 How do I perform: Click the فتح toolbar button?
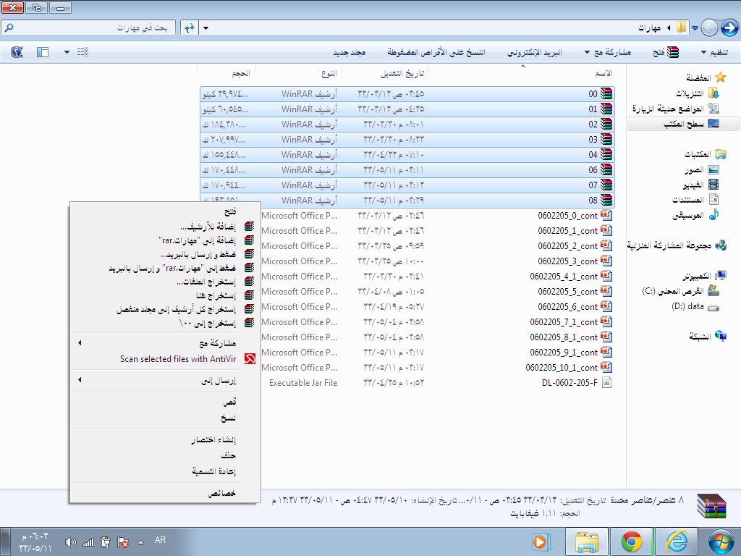pyautogui.click(x=666, y=52)
